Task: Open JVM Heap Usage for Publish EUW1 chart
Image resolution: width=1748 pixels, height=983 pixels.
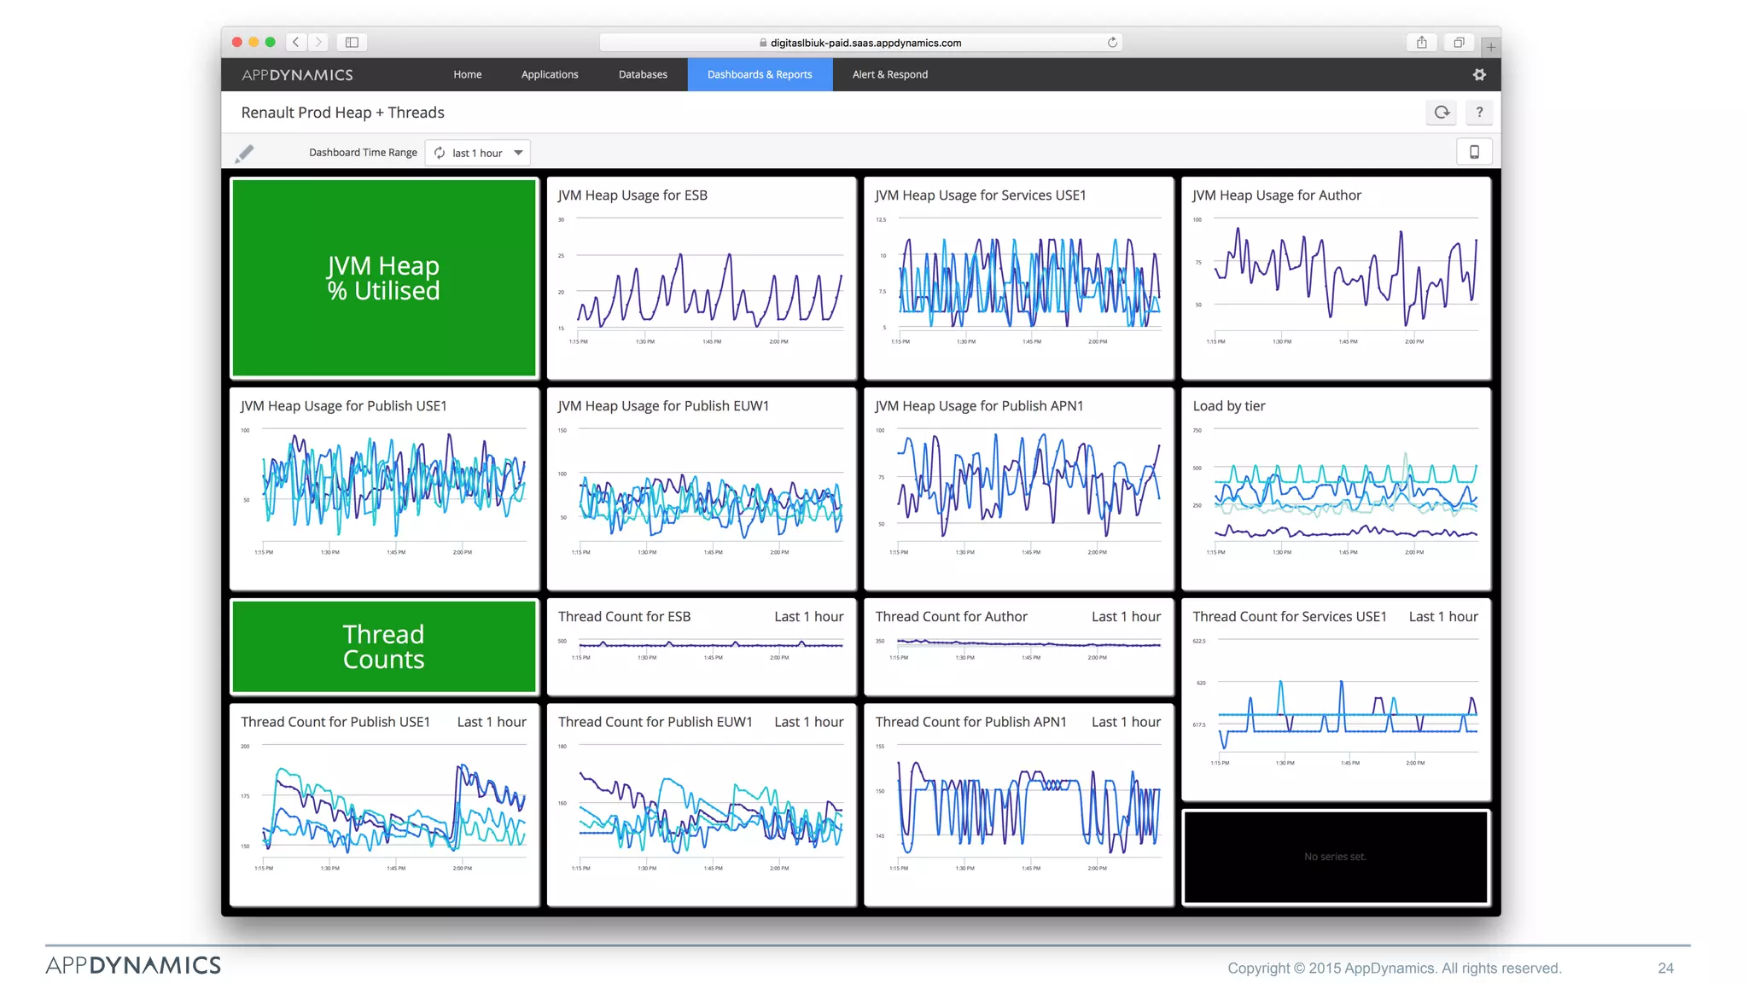Action: click(x=702, y=489)
